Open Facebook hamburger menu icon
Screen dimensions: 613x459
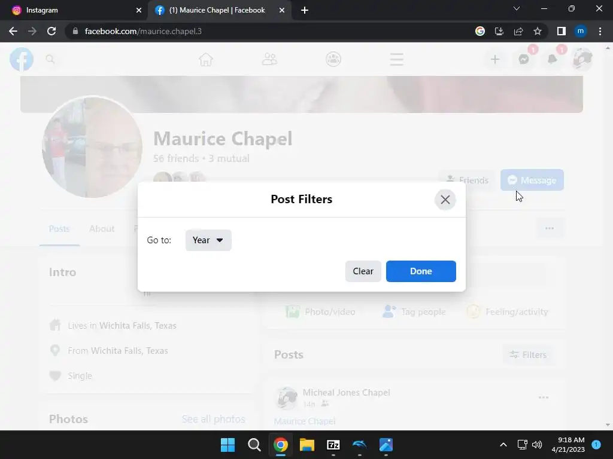[396, 59]
